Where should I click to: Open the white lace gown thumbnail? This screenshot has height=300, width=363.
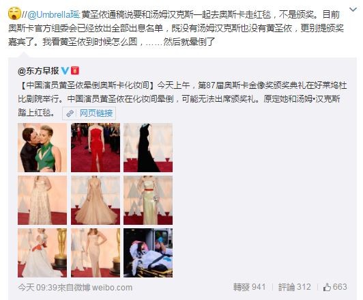point(42,200)
